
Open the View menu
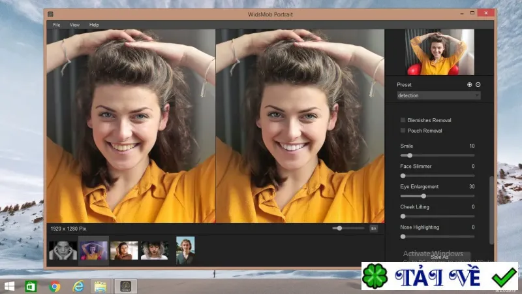tap(74, 25)
